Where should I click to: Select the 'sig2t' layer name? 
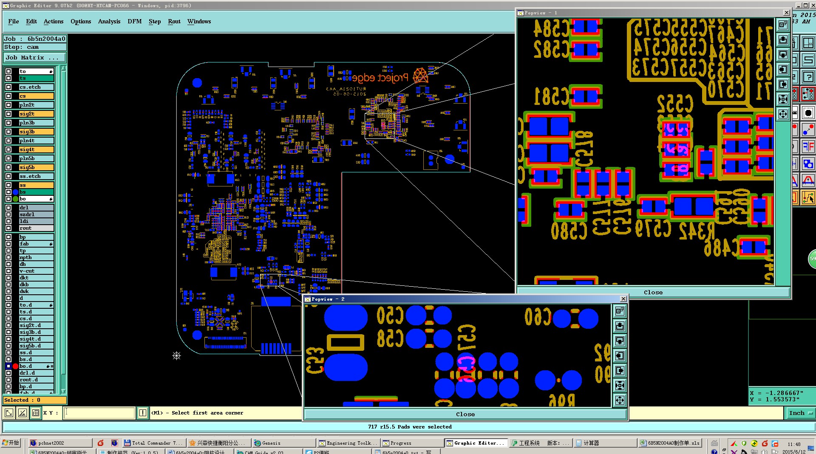(37, 114)
